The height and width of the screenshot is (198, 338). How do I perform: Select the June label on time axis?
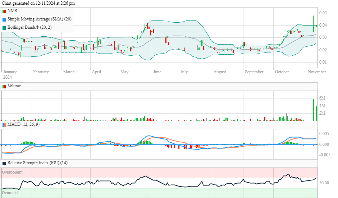tap(157, 72)
